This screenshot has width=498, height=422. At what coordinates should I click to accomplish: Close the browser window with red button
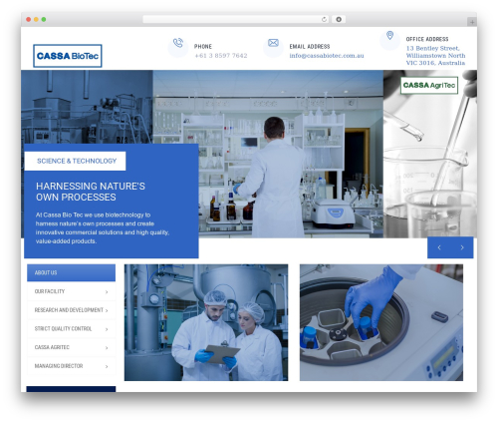coord(29,20)
